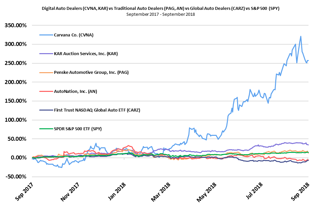Image resolution: width=321 pixels, height=208 pixels.
Task: Click the 0.00% y-axis label
Action: (x=19, y=157)
